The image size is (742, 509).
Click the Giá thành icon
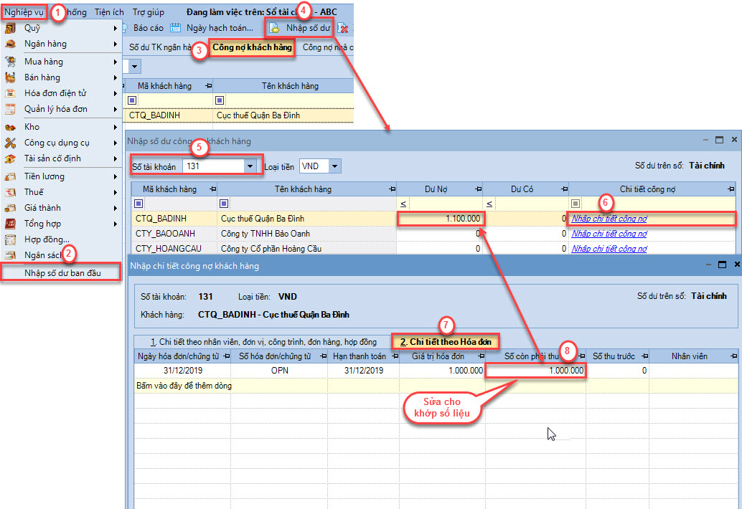click(10, 208)
